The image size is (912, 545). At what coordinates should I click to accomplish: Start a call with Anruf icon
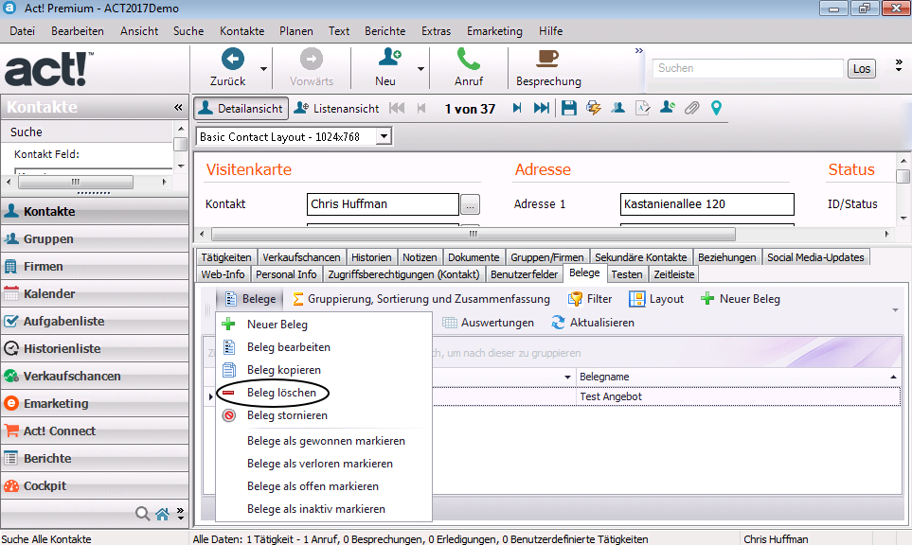coord(468,59)
